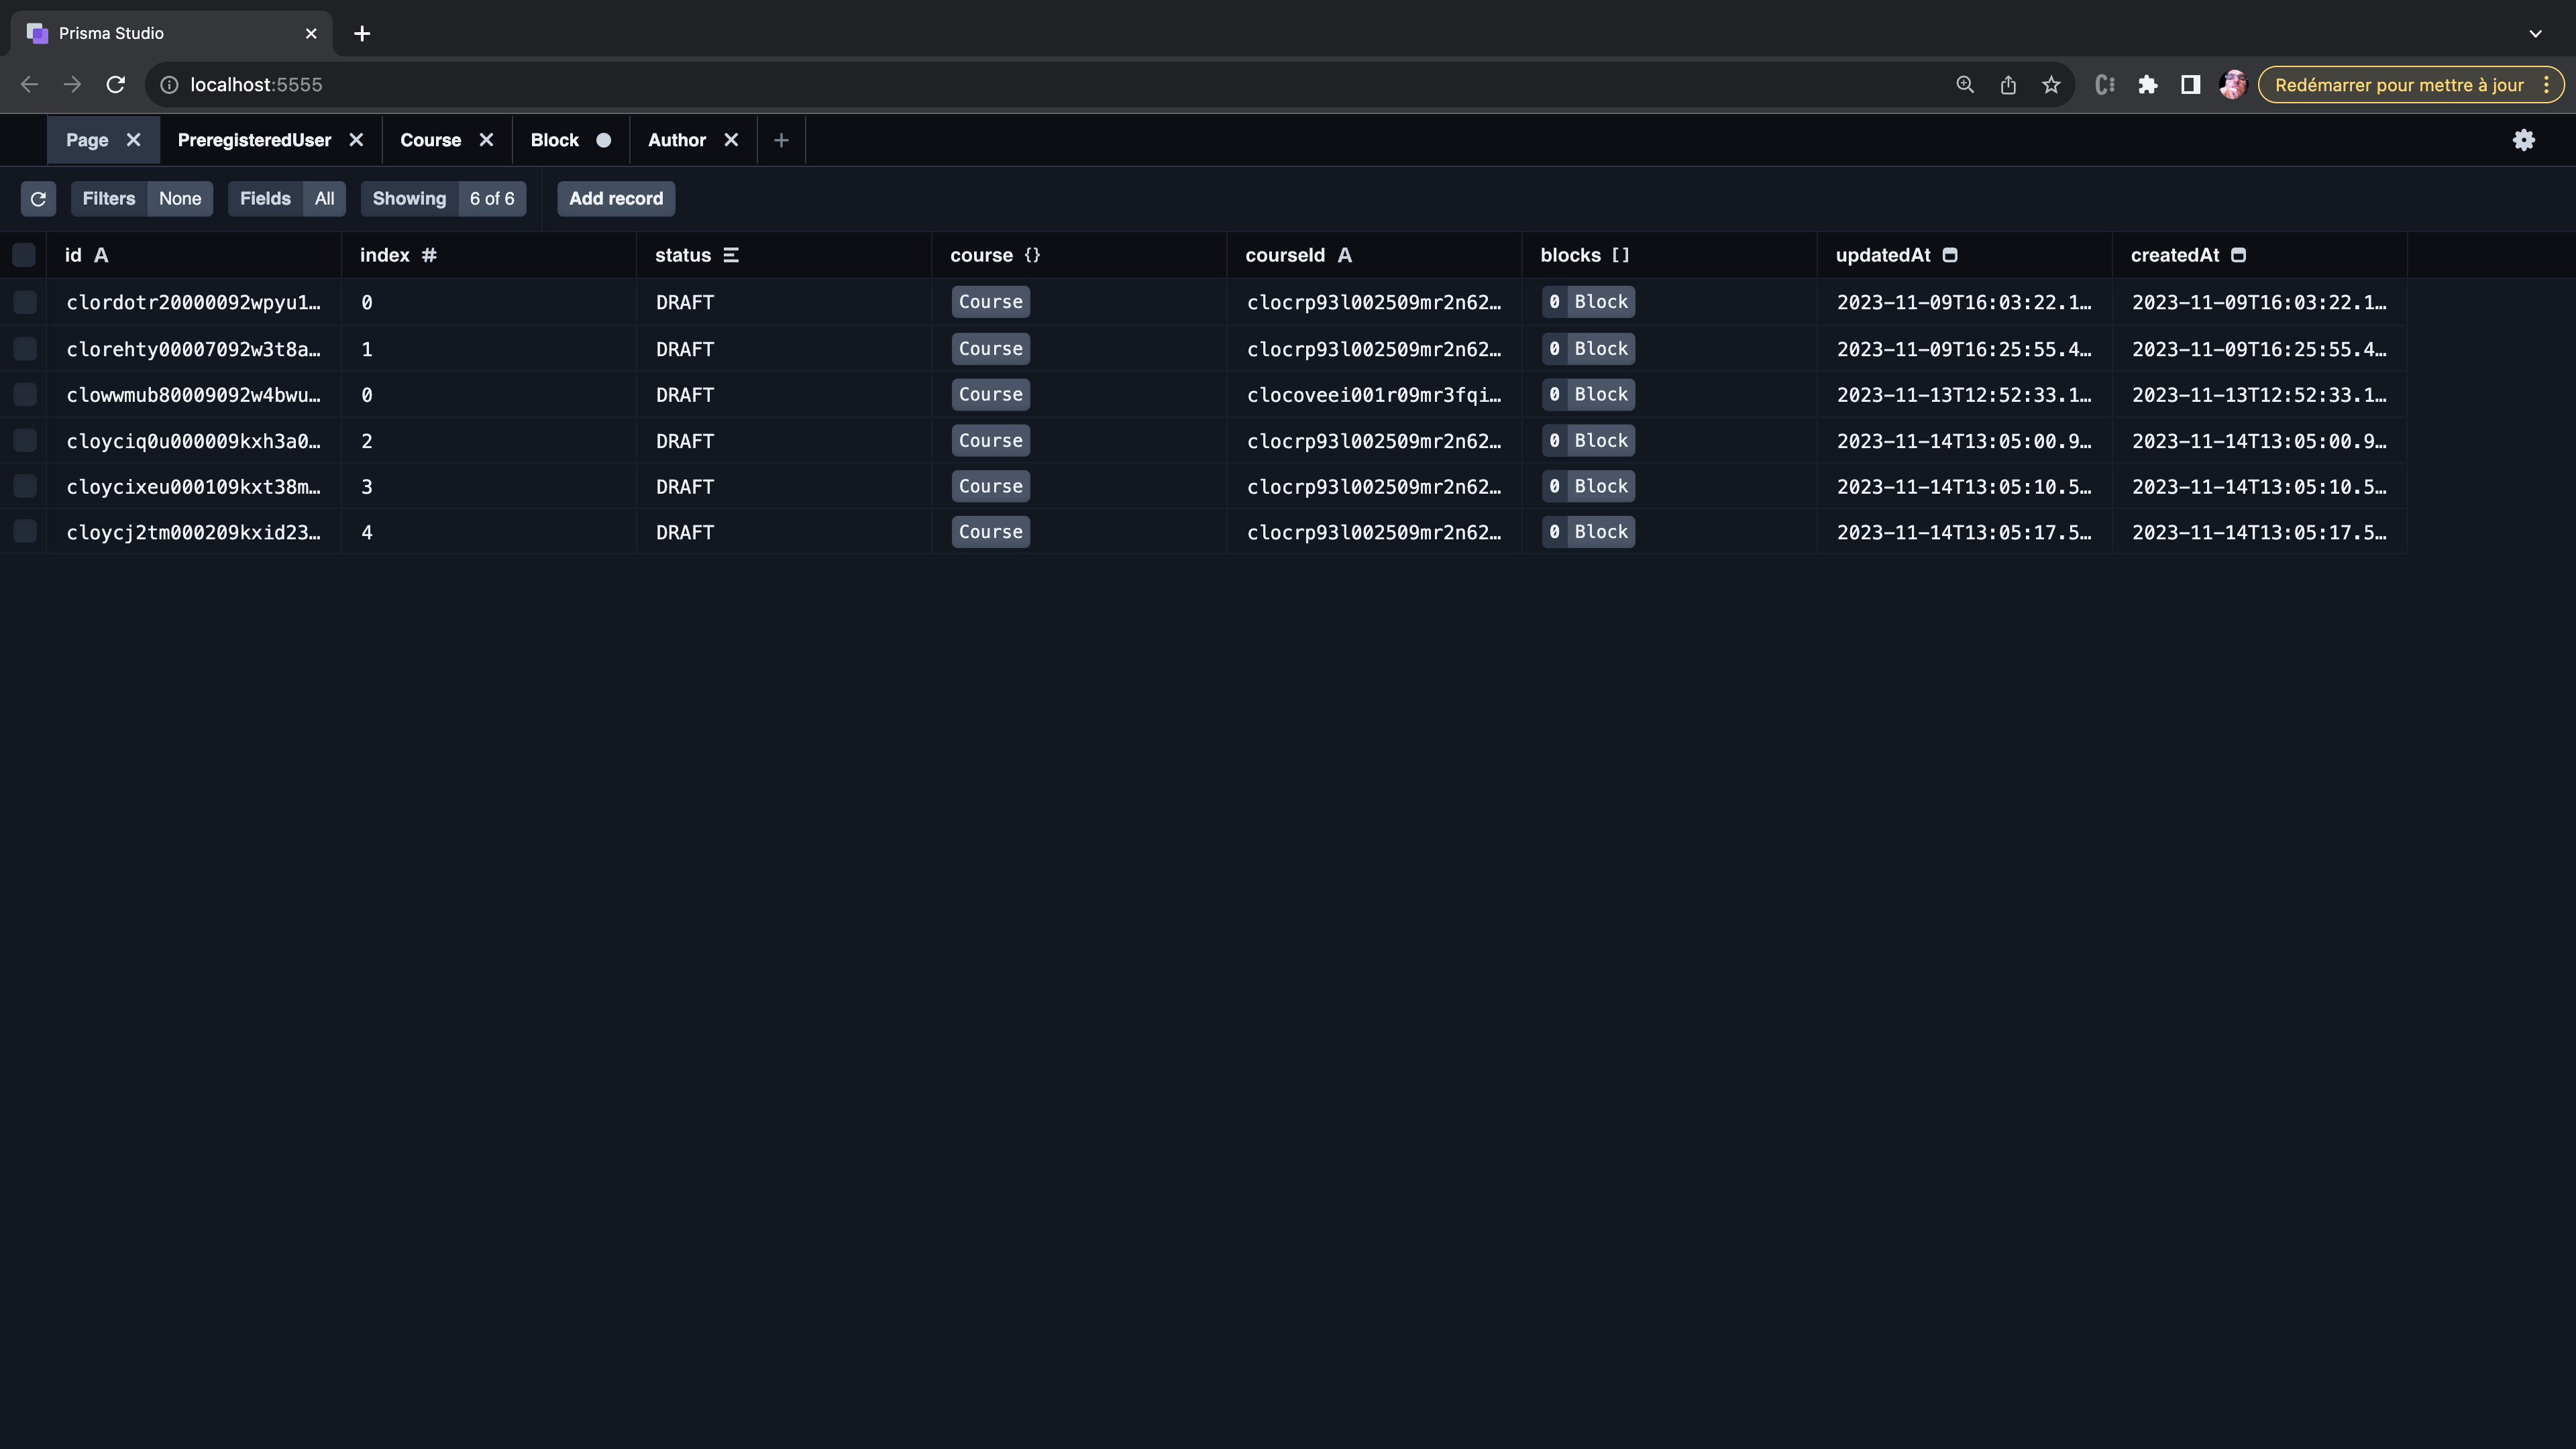Open Prisma Studio settings gear

pyautogui.click(x=2523, y=140)
